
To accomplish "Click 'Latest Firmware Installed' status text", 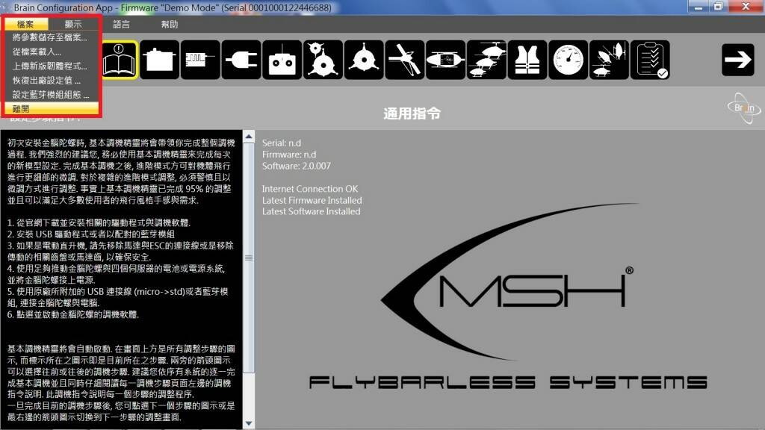I will point(312,200).
